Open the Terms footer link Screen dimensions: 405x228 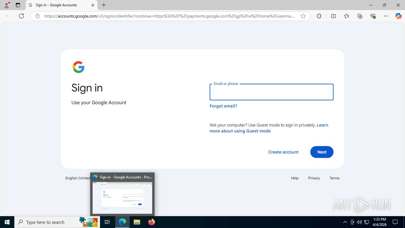pyautogui.click(x=334, y=178)
